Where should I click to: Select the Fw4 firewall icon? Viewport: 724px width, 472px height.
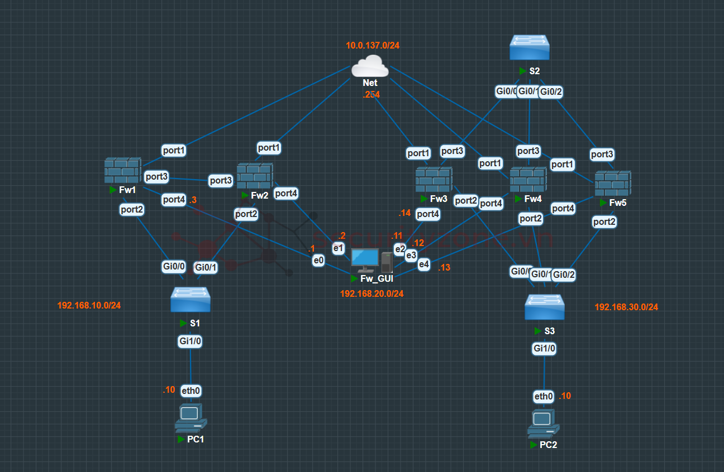coord(527,180)
